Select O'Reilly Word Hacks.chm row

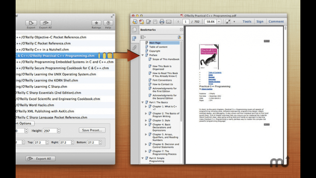click(x=65, y=105)
